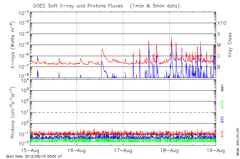
Task: Select the 18-Aug tick label
Action: click(169, 150)
